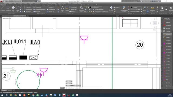Select the Общие item in tool palette
Screen dimensions: 173x97
tap(168, 32)
